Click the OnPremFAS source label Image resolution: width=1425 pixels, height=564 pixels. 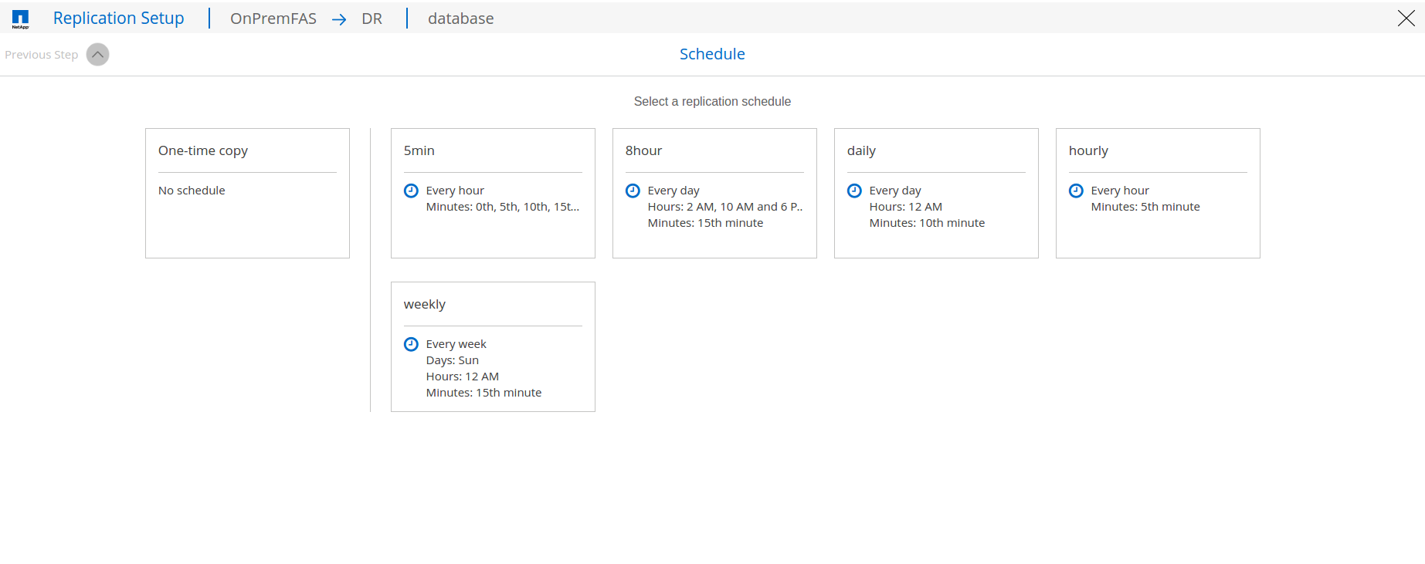point(273,19)
